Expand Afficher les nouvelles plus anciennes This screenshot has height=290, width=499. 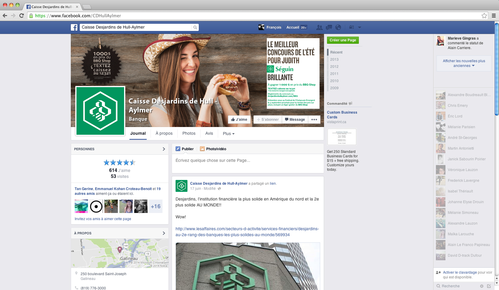(464, 63)
